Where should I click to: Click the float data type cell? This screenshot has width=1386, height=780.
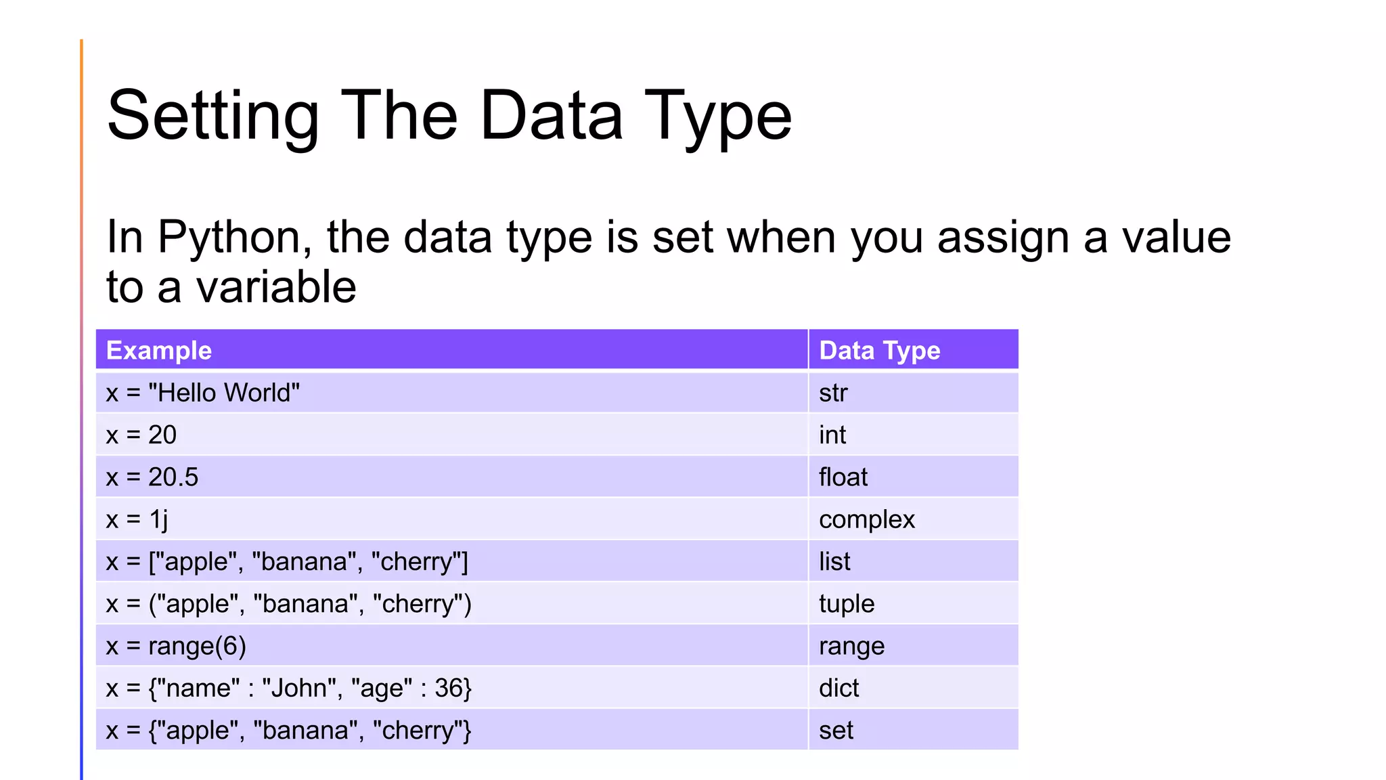click(914, 477)
